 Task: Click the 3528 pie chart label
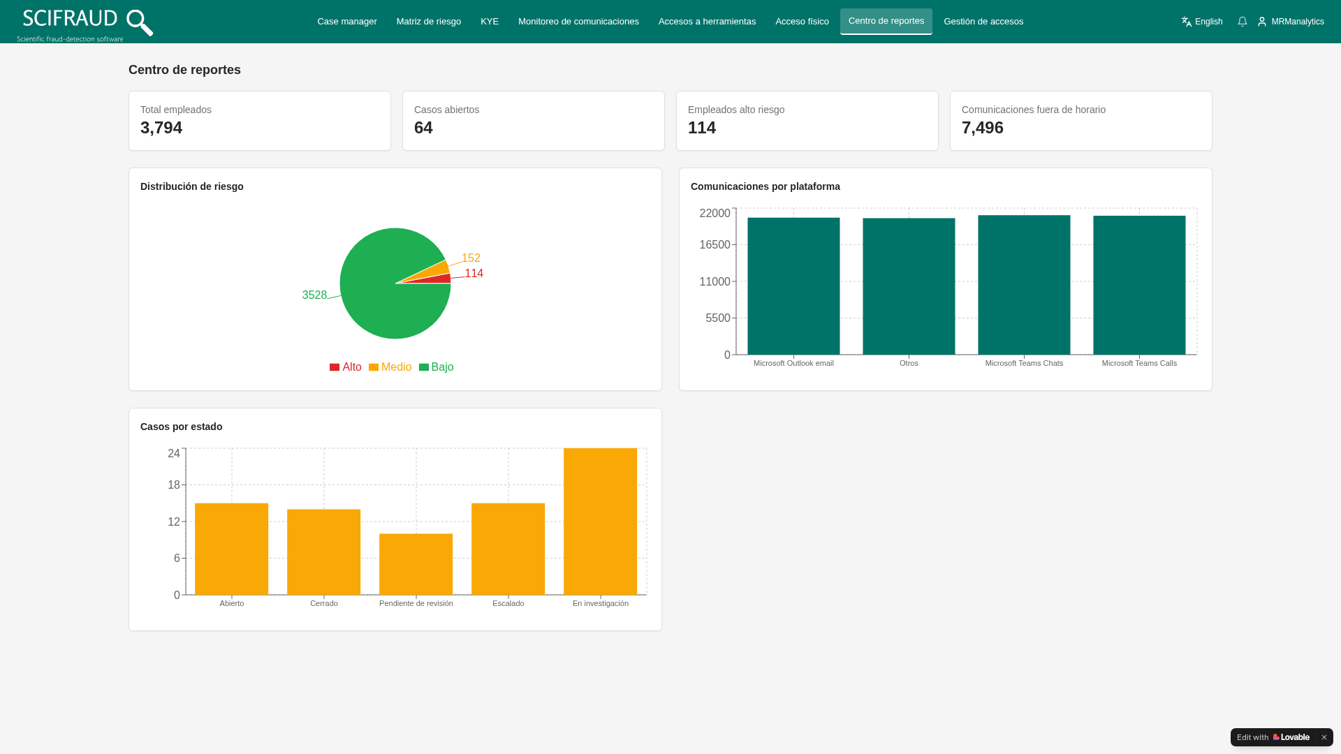click(314, 295)
